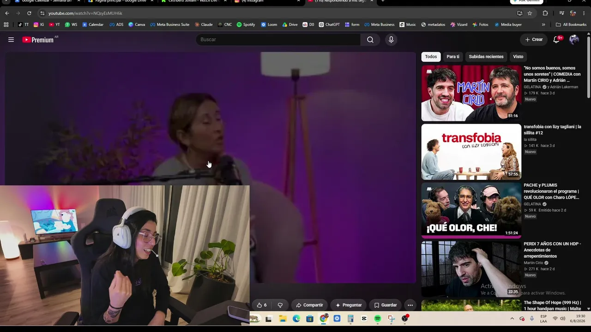
Task: Open the Spotify bookmark
Action: point(246,24)
